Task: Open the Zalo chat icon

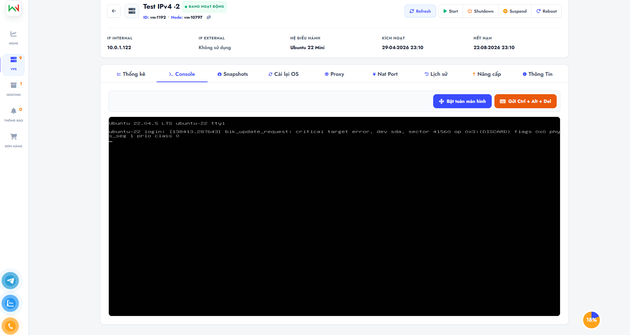Action: [x=10, y=303]
